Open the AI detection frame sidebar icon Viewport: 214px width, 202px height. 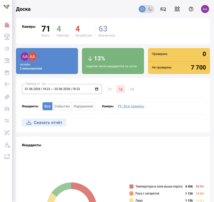click(7, 133)
